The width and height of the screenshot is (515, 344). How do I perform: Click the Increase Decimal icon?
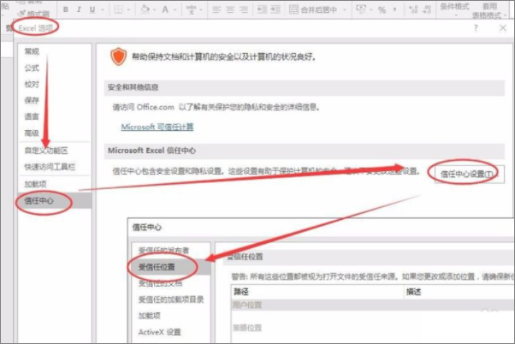tap(413, 9)
